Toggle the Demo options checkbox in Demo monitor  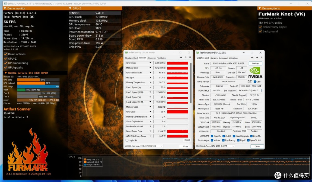point(5,54)
